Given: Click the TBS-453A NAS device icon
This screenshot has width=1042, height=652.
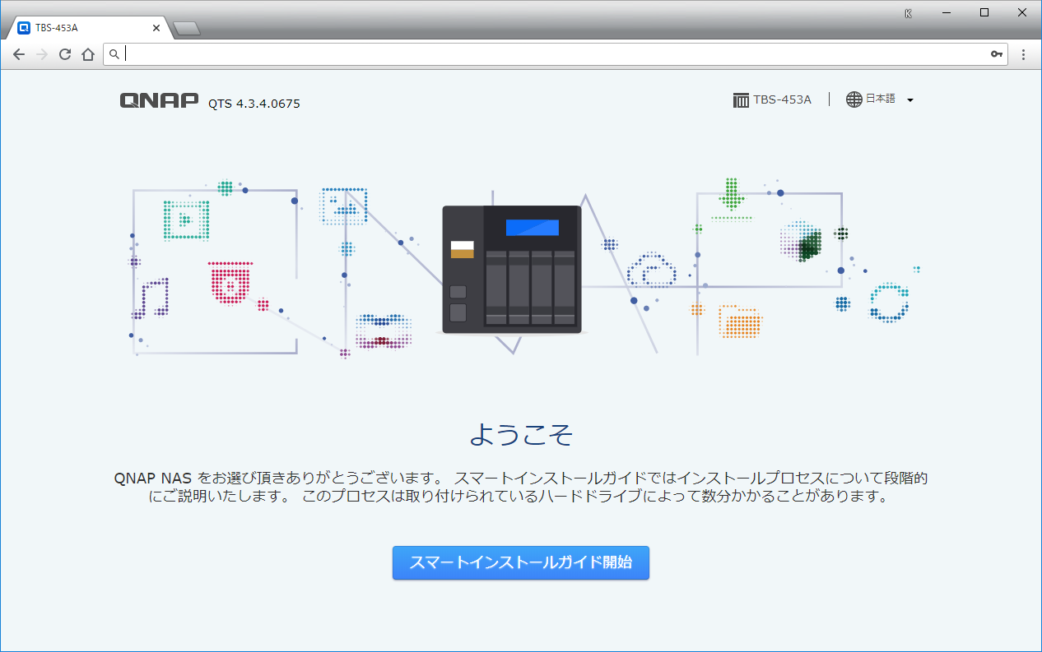Looking at the screenshot, I should click(x=741, y=100).
